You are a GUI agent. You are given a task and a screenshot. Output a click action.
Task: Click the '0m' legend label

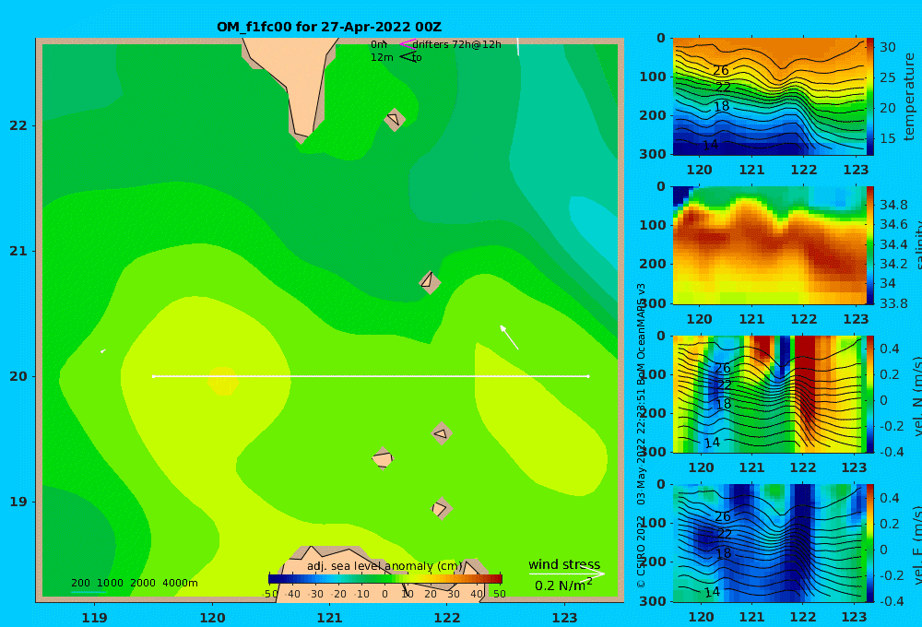[379, 44]
